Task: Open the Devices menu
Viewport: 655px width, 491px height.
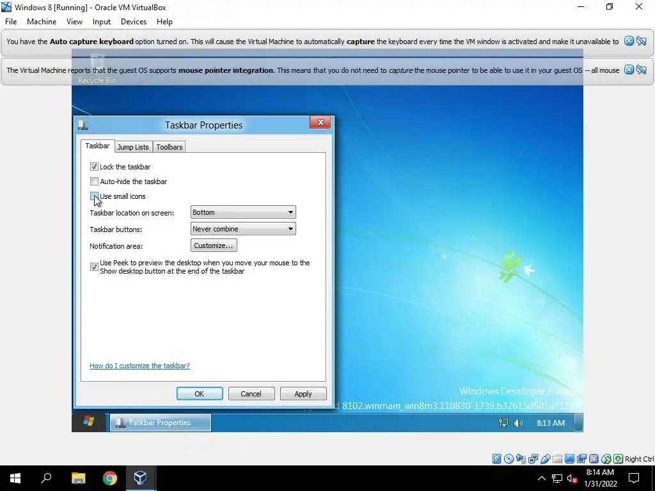Action: click(x=134, y=22)
